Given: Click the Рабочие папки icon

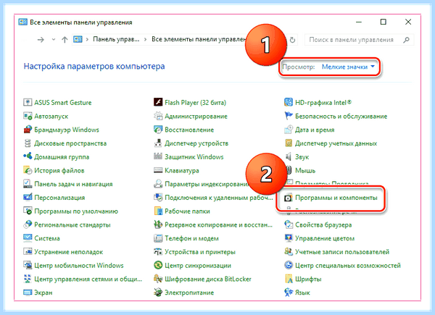Looking at the screenshot, I should [158, 211].
